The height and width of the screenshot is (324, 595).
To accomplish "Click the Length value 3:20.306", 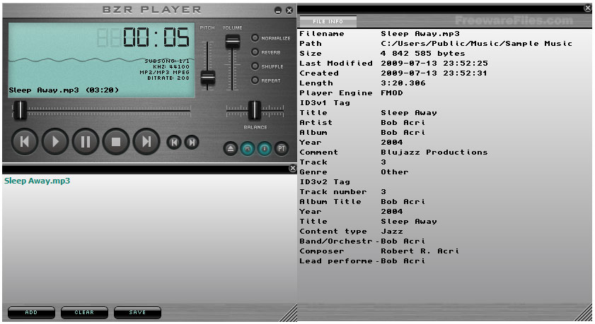I will (403, 83).
